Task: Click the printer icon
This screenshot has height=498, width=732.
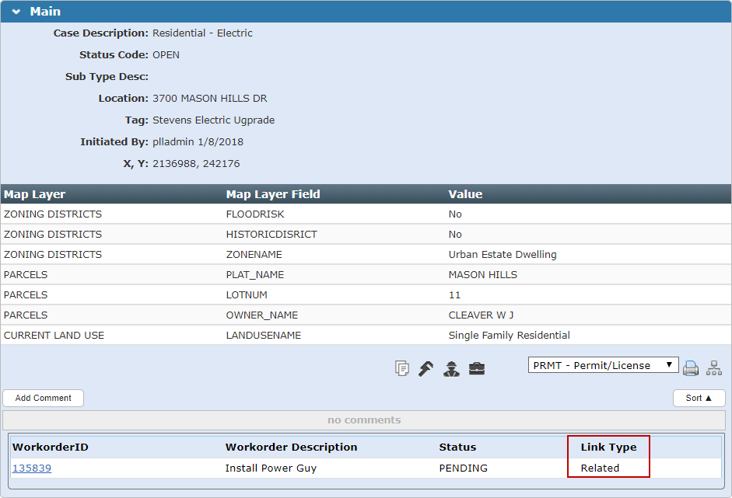Action: (691, 368)
